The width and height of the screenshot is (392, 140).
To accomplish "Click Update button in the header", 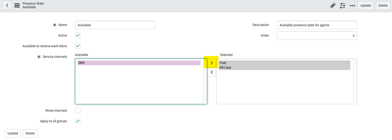I will [x=366, y=6].
